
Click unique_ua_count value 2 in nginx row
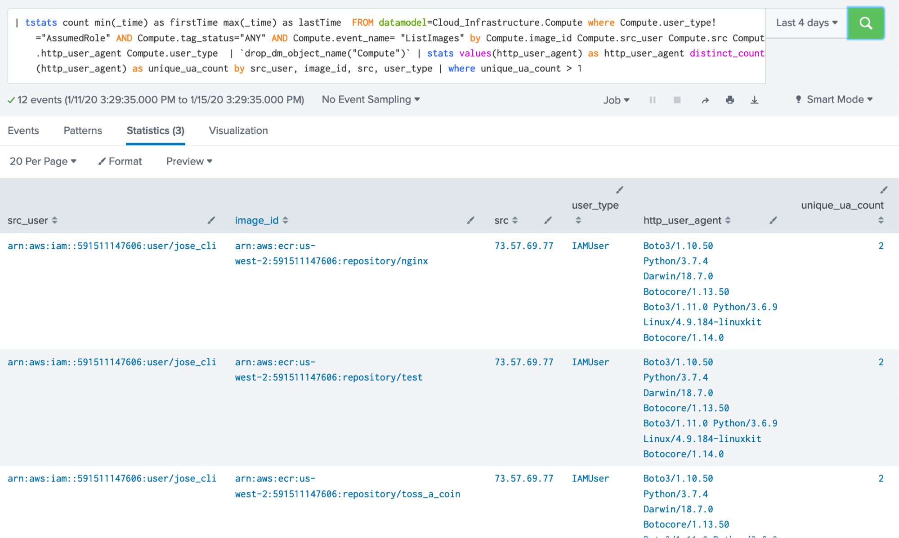[x=881, y=246]
